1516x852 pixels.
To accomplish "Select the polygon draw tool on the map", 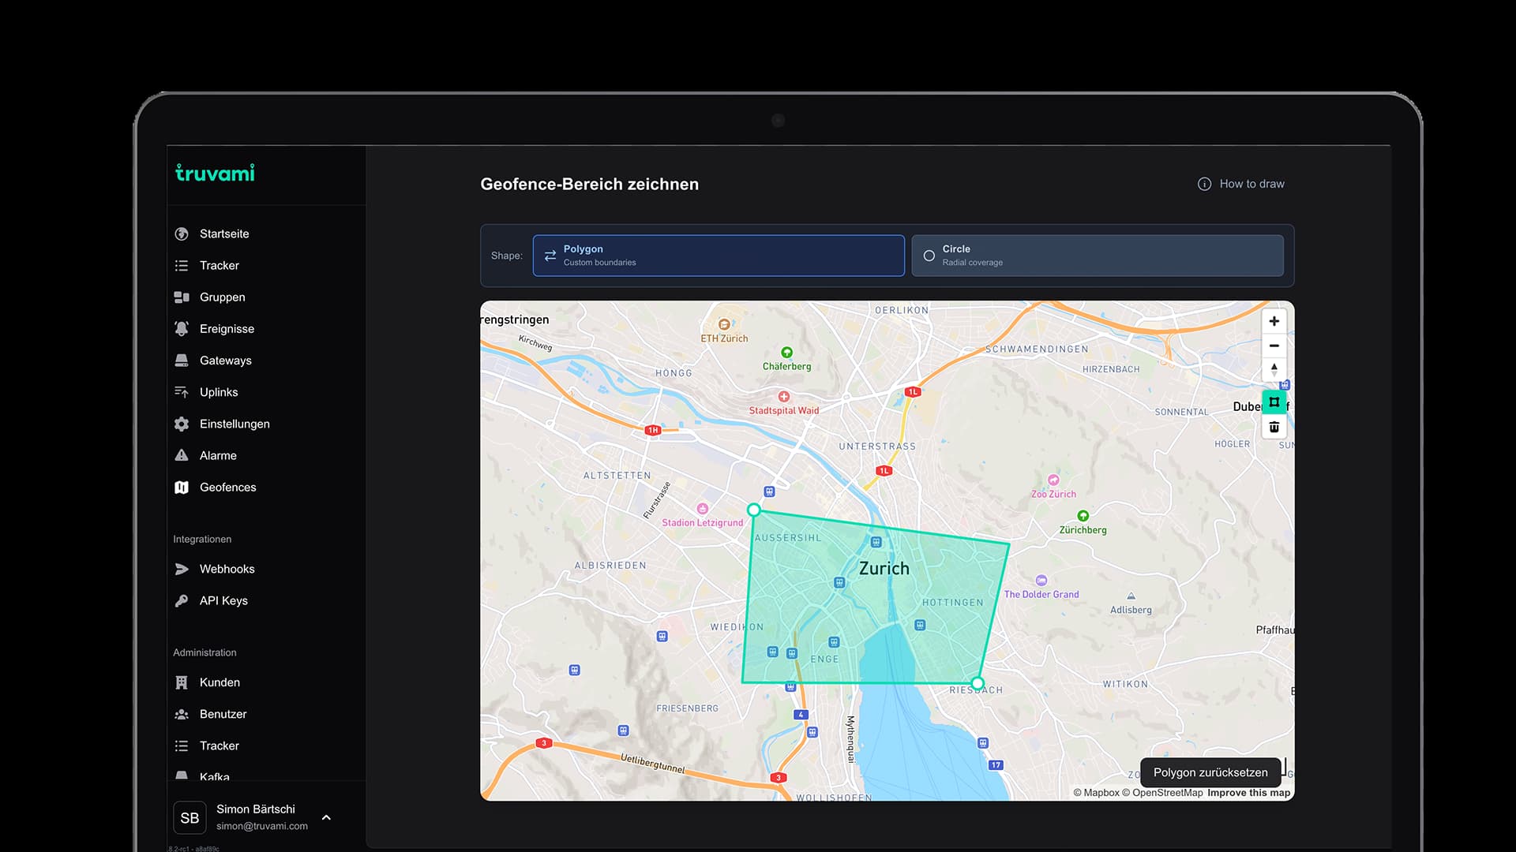I will [x=1274, y=402].
